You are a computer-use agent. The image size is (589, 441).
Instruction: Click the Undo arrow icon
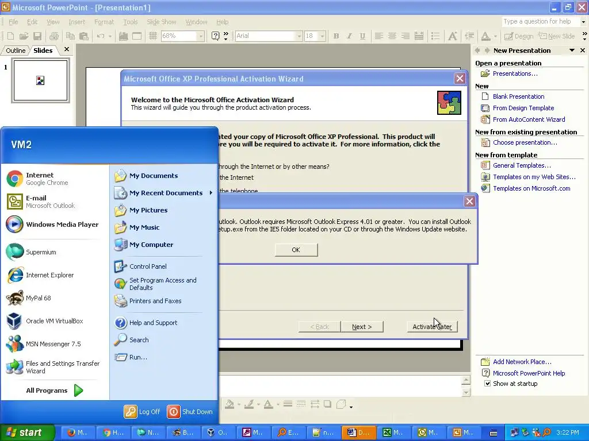100,36
